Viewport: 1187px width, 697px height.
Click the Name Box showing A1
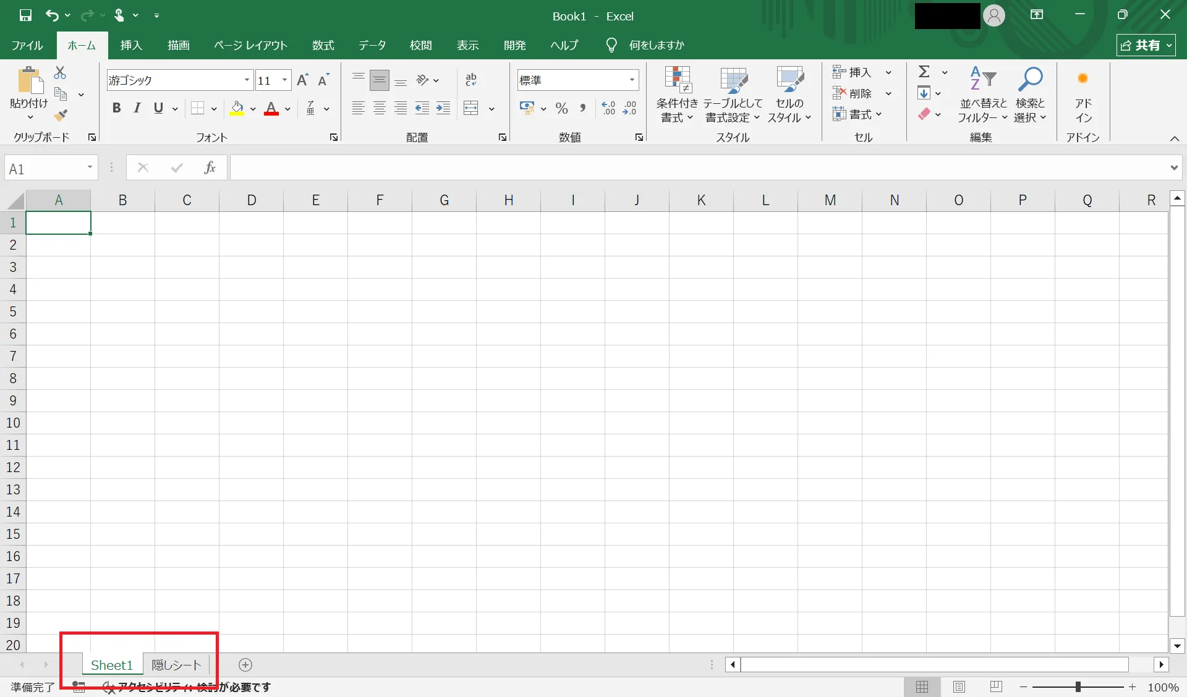tap(43, 169)
